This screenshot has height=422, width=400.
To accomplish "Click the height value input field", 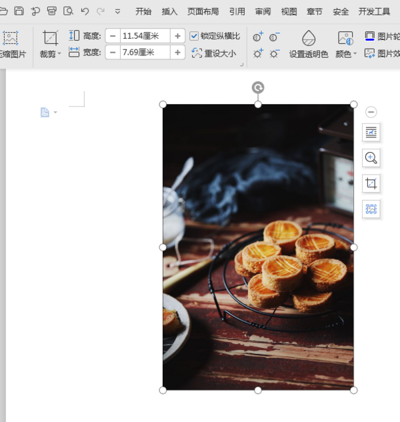I will pos(145,36).
